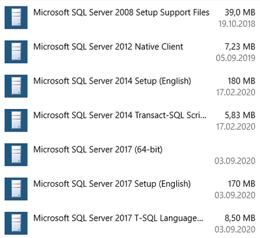
Task: Click the SQL Server 2017 Setup (English) icon
Action: (16, 189)
